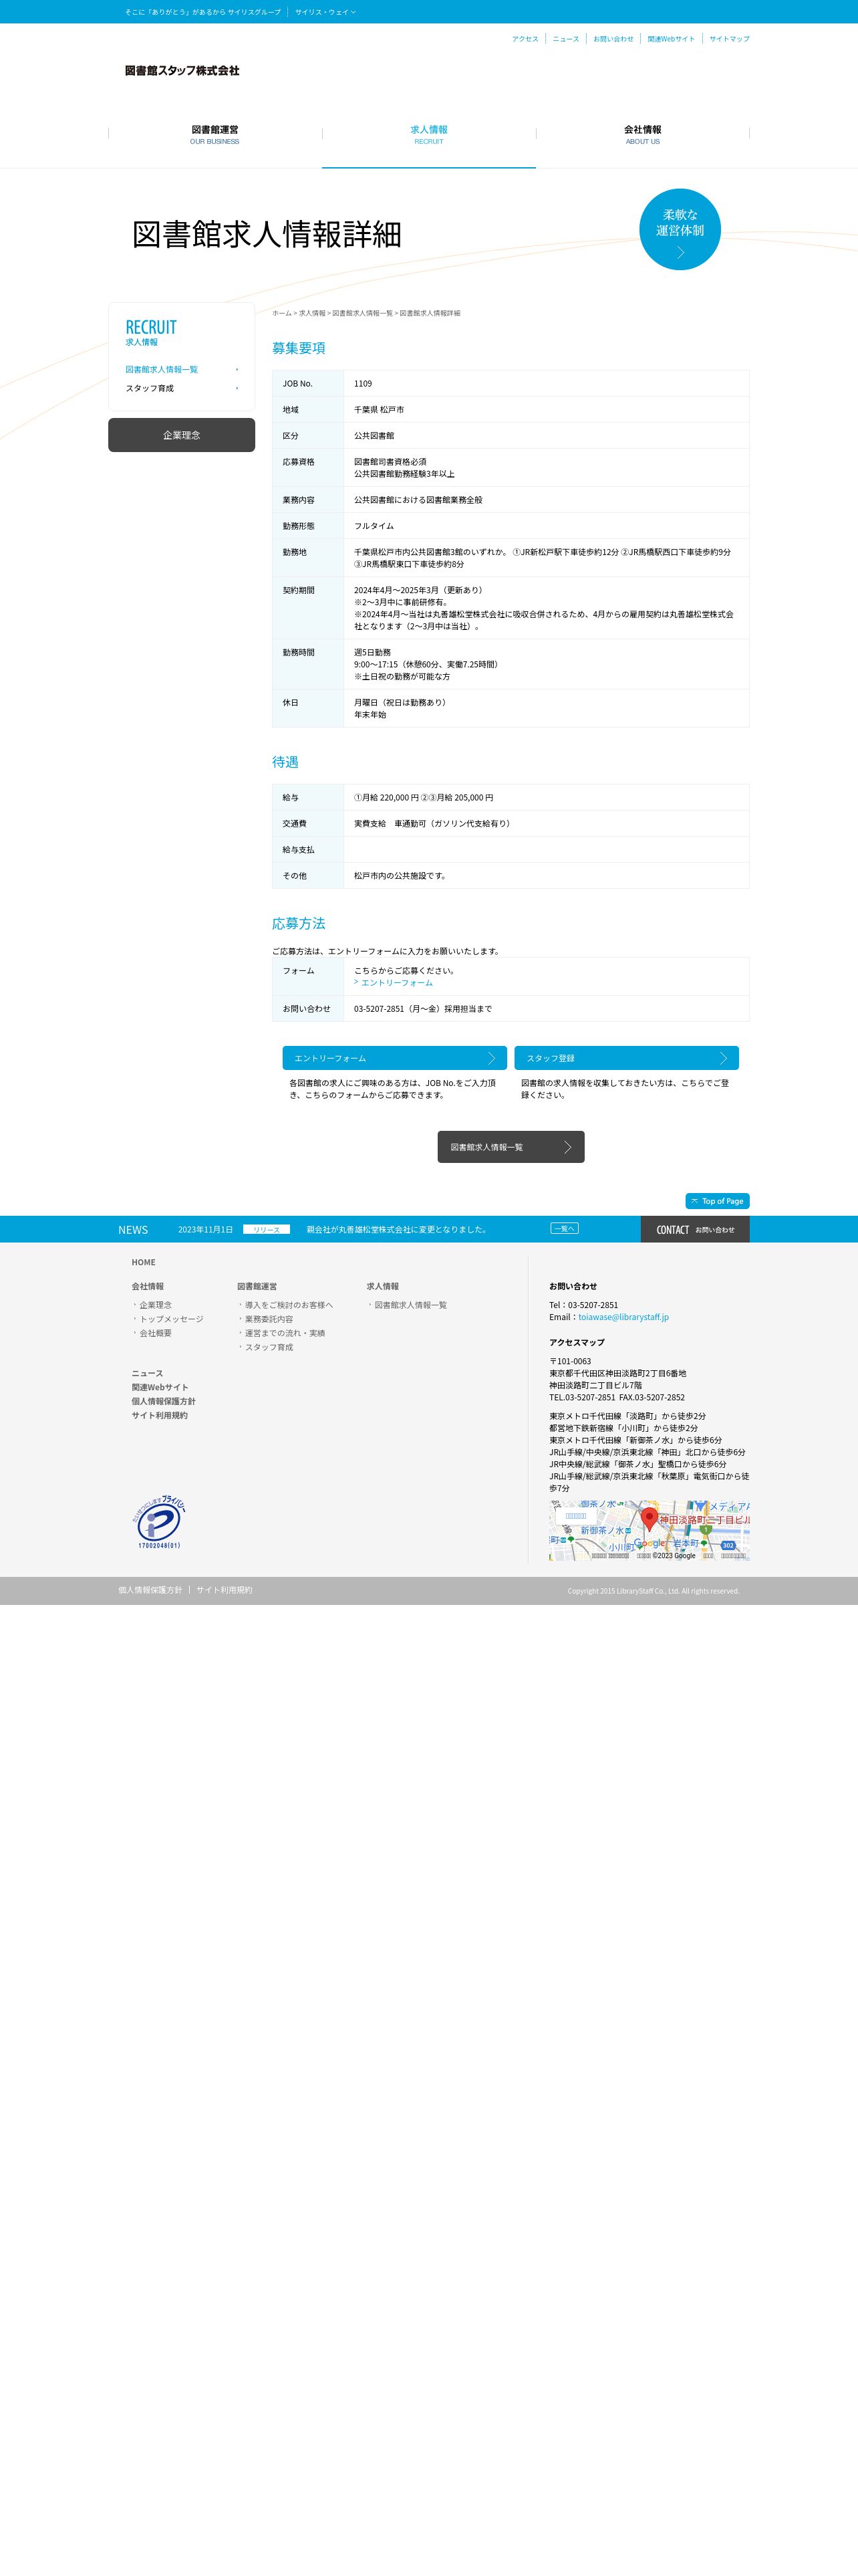Select 図書館求人情報一覧 in sidebar

pos(182,370)
